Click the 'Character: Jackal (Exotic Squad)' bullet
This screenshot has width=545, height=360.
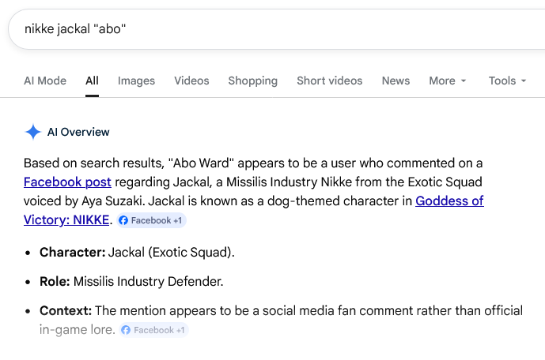click(137, 253)
